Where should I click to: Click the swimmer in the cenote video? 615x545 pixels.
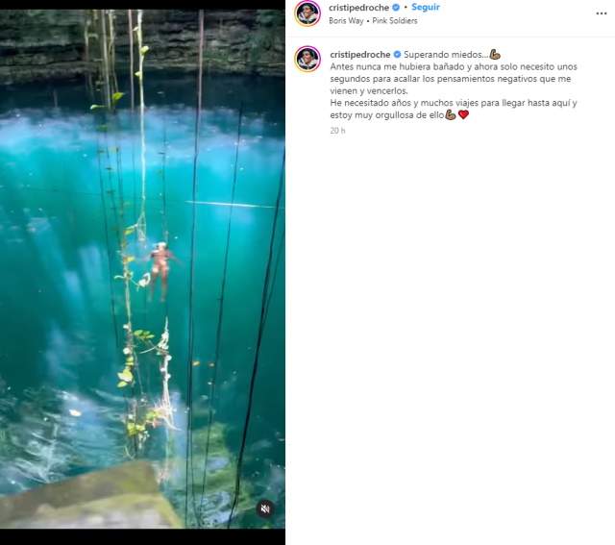160,271
